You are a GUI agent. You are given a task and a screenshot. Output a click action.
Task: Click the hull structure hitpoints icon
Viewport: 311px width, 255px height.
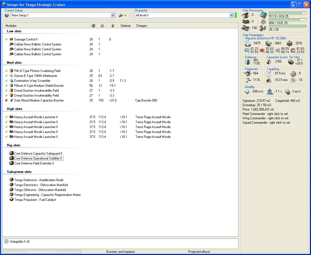click(x=289, y=43)
